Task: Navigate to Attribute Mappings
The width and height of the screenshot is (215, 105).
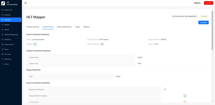Action: [x=11, y=35]
